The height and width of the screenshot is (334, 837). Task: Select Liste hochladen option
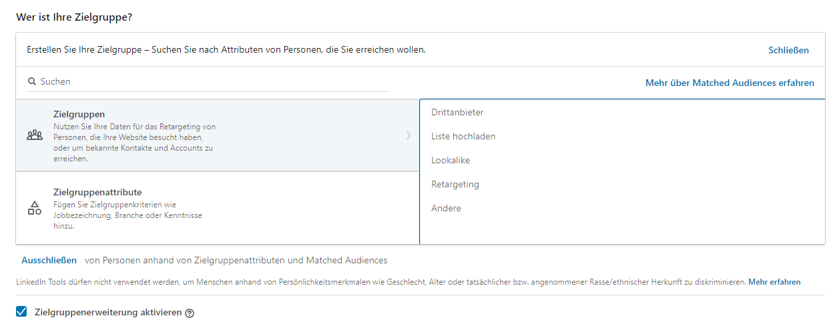click(463, 136)
